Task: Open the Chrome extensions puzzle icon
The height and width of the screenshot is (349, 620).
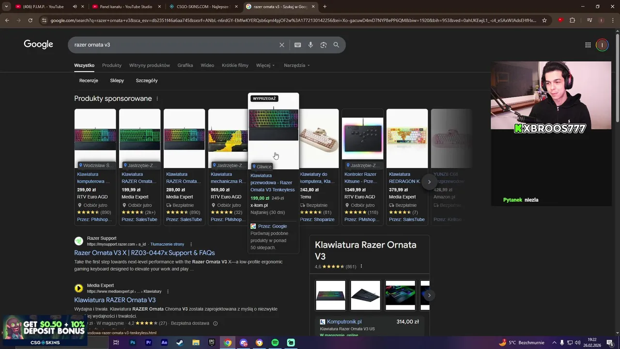Action: pos(573,20)
